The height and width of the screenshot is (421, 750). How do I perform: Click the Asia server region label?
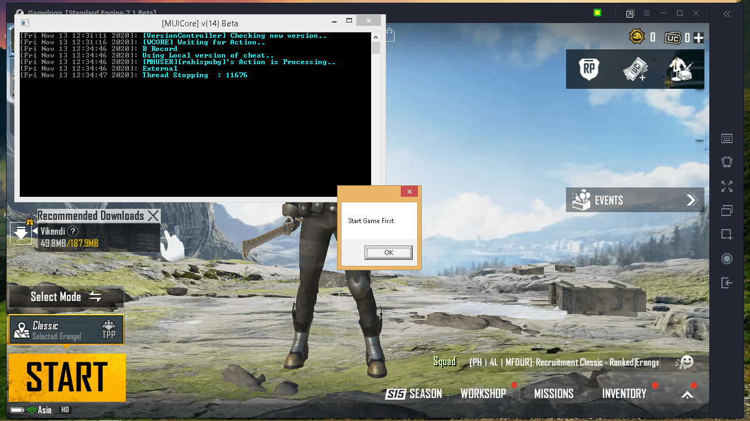44,410
